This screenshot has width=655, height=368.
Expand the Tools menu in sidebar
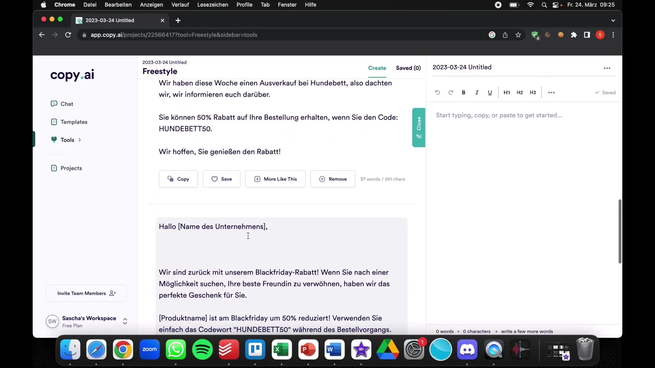pyautogui.click(x=66, y=140)
